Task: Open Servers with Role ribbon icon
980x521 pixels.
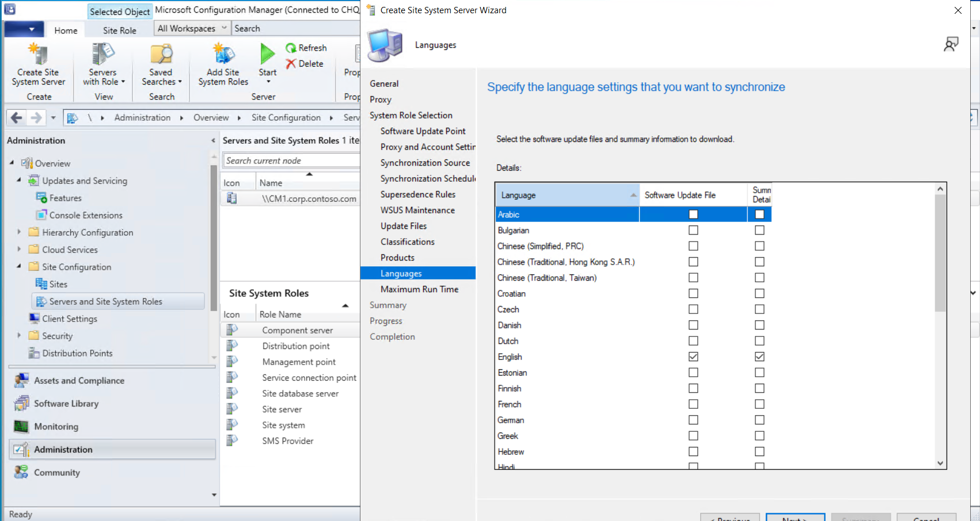Action: pos(102,54)
